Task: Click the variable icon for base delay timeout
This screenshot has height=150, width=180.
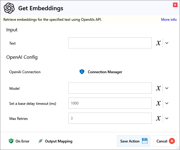Action: 158,103
